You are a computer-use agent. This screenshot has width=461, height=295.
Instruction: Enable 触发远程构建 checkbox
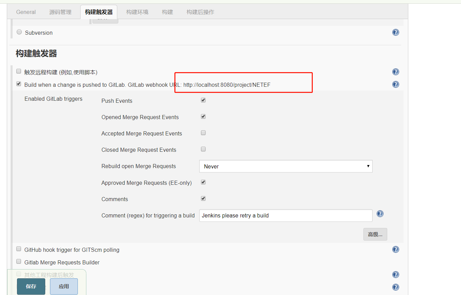pyautogui.click(x=19, y=71)
